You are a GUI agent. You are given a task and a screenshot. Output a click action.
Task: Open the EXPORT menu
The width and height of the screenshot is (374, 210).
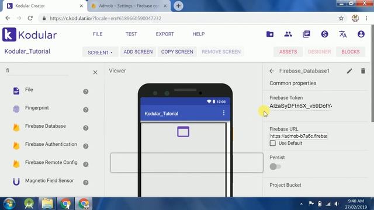click(x=165, y=34)
